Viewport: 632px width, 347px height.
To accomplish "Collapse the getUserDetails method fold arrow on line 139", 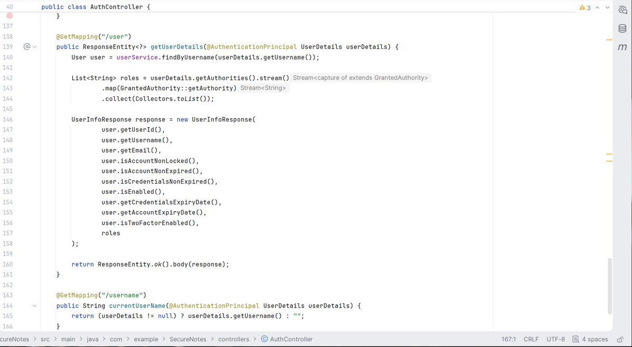I will [35, 47].
